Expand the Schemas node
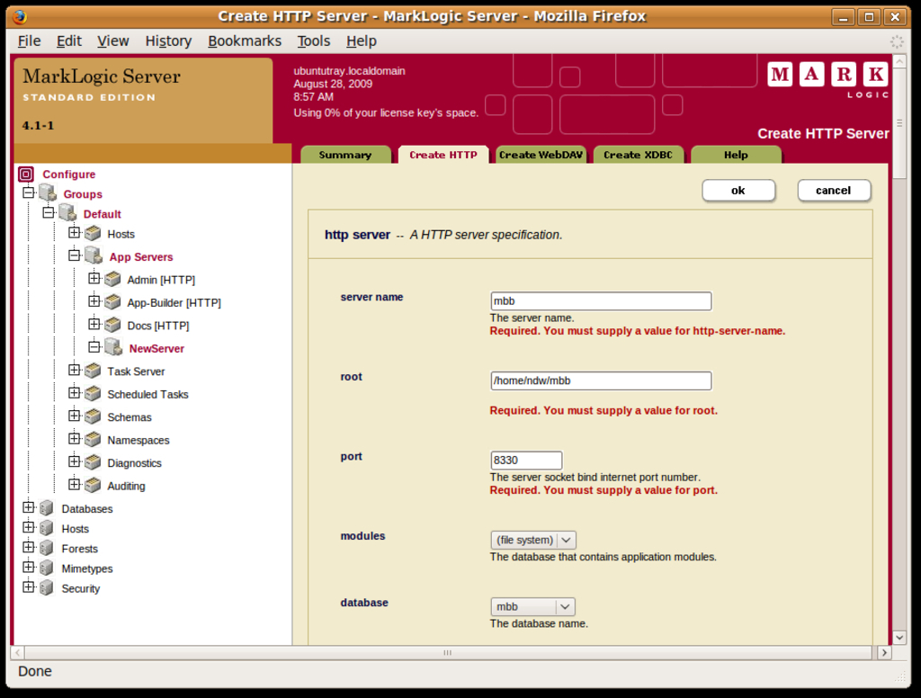921x698 pixels. pos(74,416)
